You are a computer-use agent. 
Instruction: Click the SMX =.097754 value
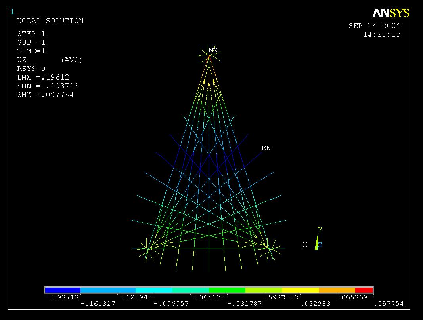click(x=45, y=95)
